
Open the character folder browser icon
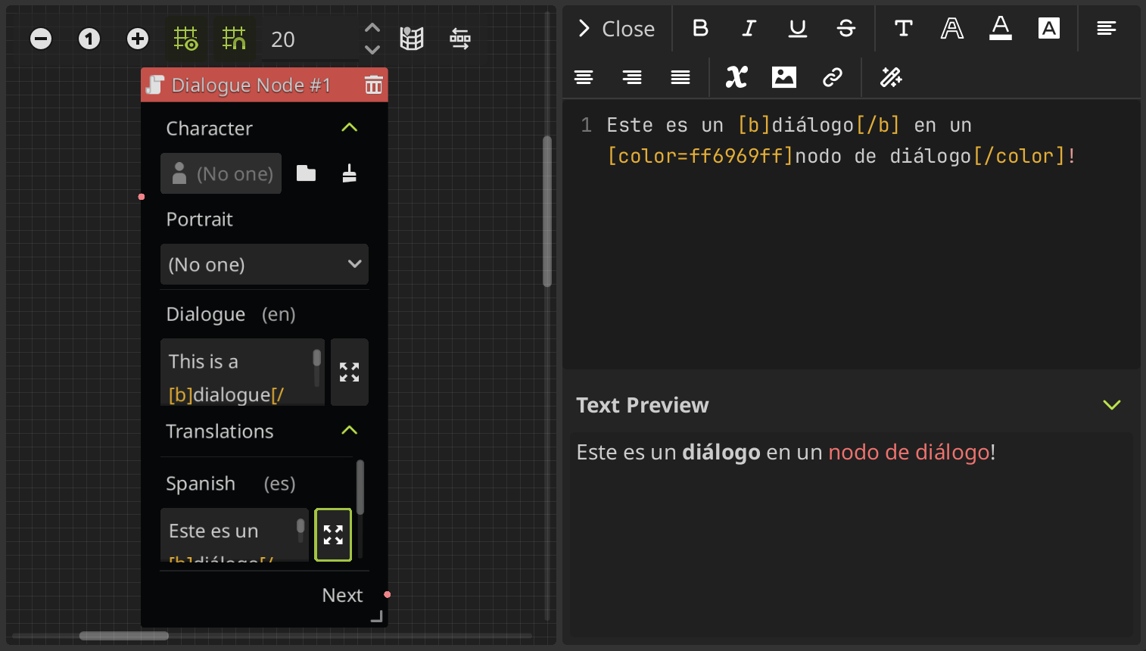point(306,173)
